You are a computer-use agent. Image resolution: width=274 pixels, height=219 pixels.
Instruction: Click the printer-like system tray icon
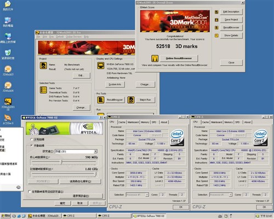[220, 216]
